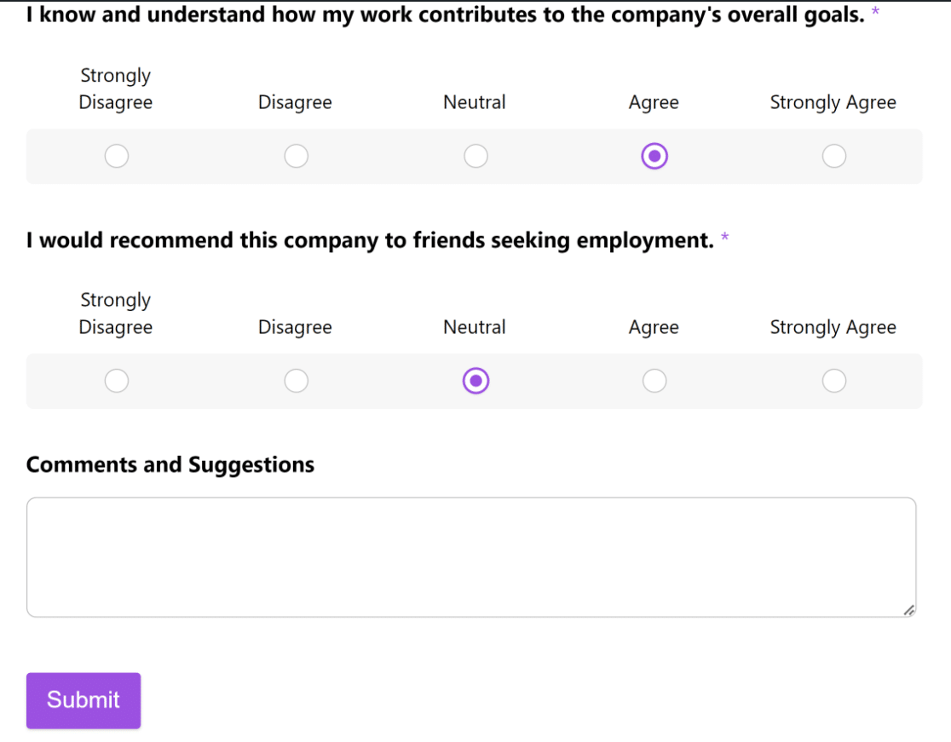Click the Submit button

pos(84,700)
